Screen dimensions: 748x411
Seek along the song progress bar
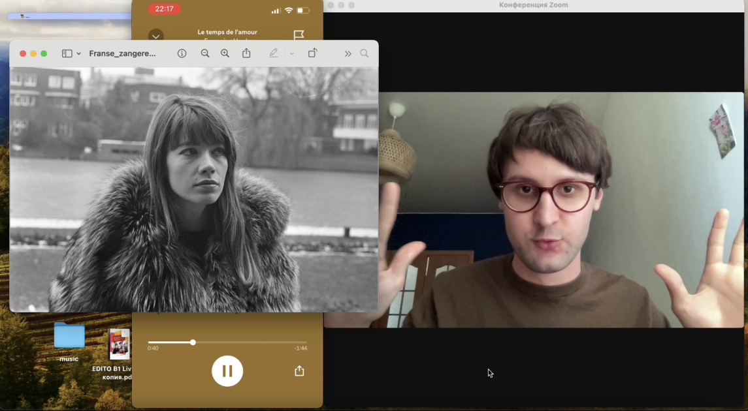pos(227,342)
